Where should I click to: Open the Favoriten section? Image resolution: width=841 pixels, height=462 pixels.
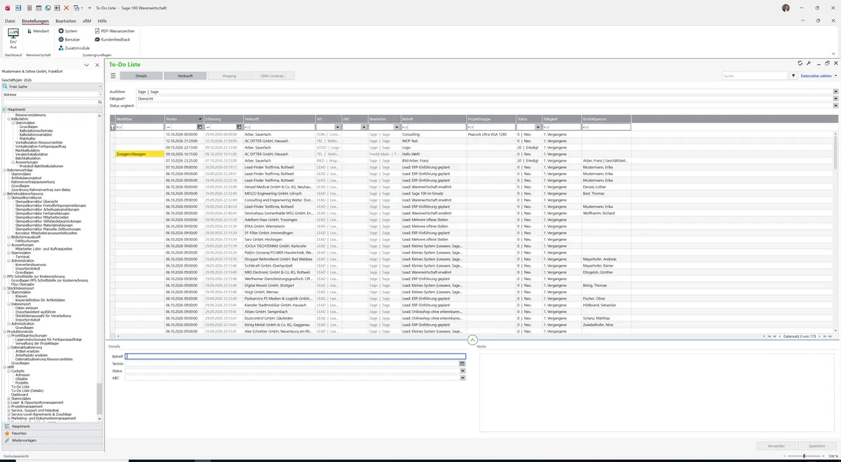(x=50, y=433)
